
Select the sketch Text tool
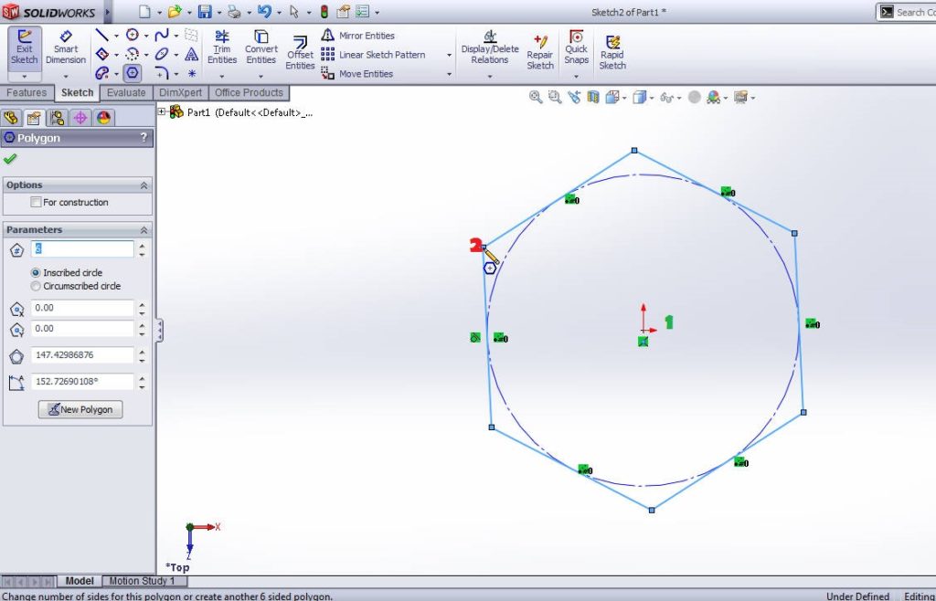(192, 54)
